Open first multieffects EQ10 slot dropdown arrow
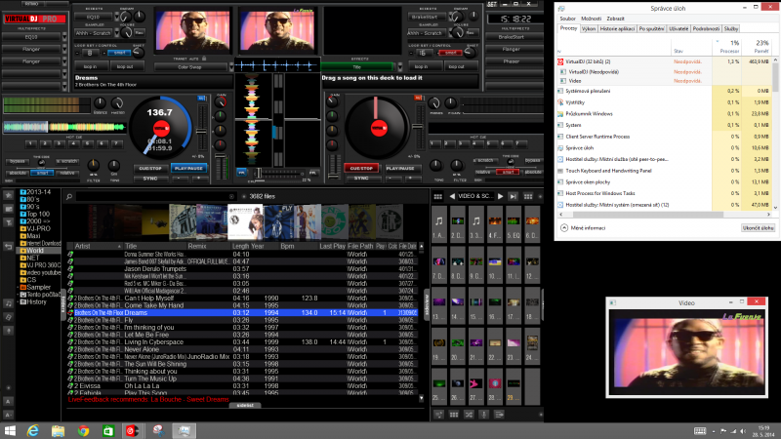 click(x=64, y=37)
